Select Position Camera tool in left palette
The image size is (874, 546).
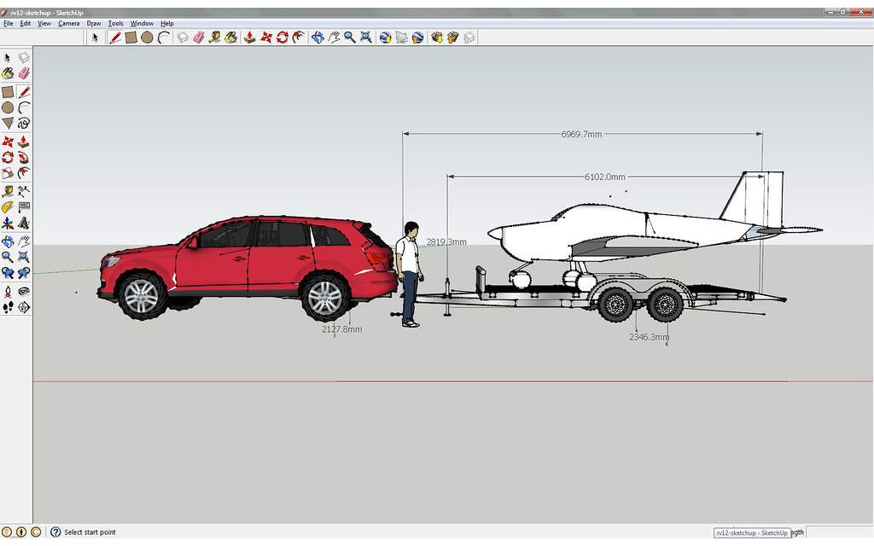tap(8, 292)
